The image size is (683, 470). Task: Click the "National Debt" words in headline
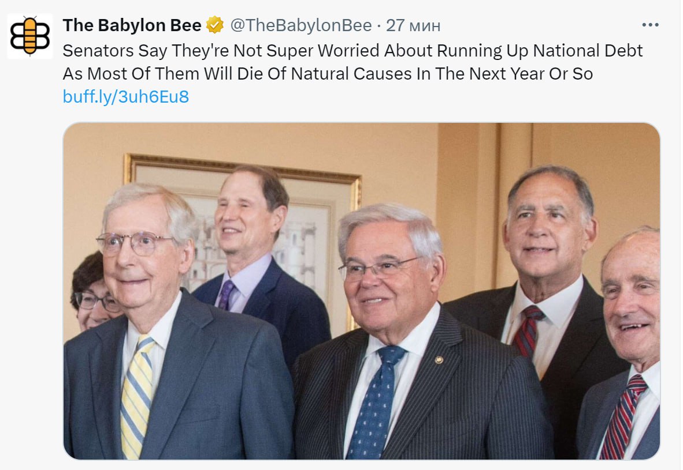coord(588,51)
